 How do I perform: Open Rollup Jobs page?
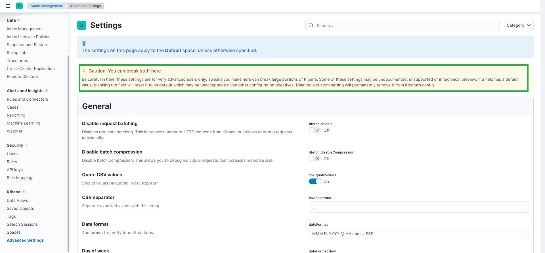pos(18,53)
